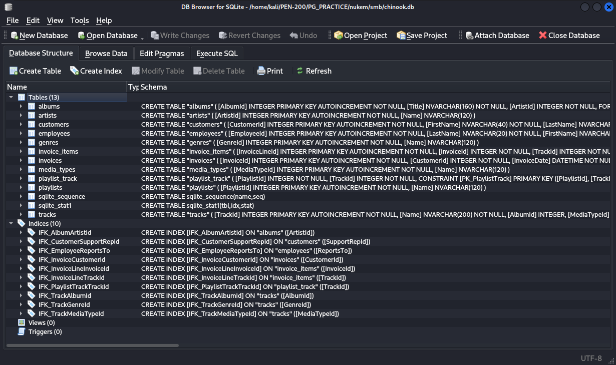Switch to the Edit Pragmas tab

(x=162, y=54)
